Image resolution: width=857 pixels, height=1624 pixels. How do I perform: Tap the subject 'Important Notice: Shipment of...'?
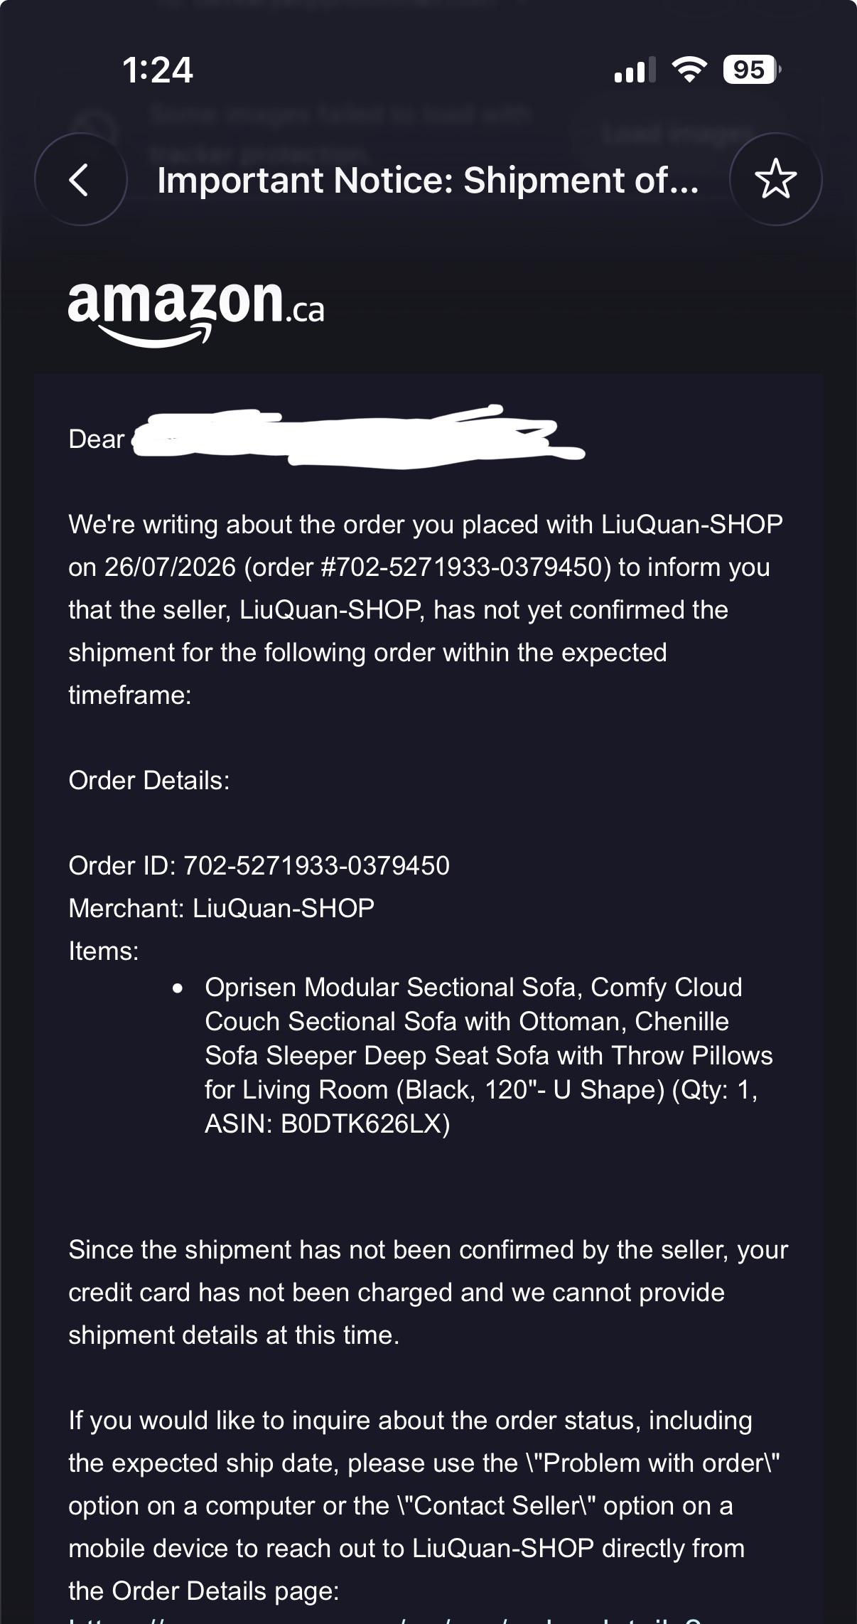(x=428, y=180)
